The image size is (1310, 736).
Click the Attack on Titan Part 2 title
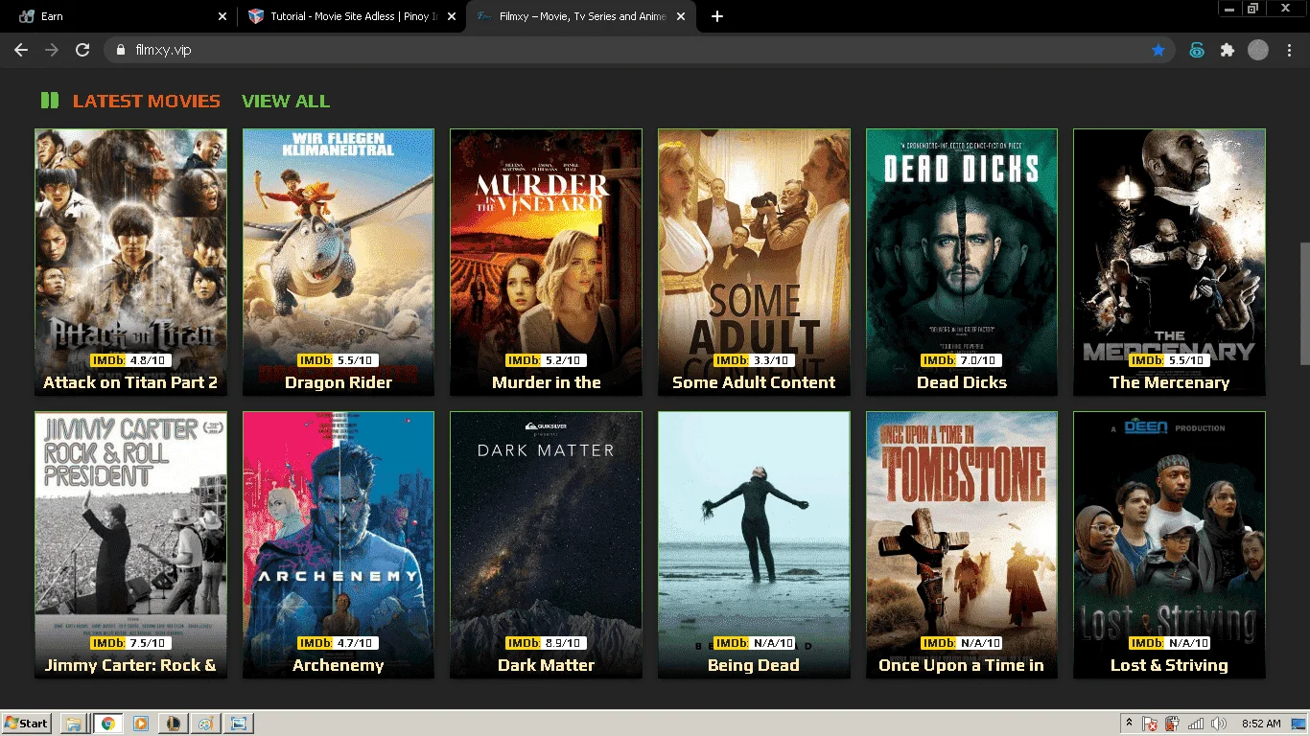coord(130,382)
